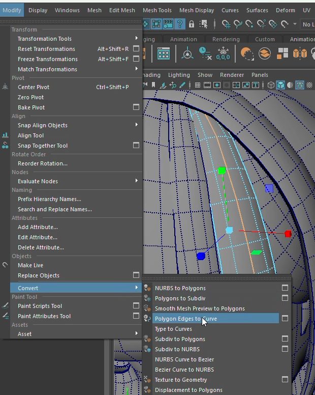
Task: Open Freeze Transformations option box
Action: [136, 59]
